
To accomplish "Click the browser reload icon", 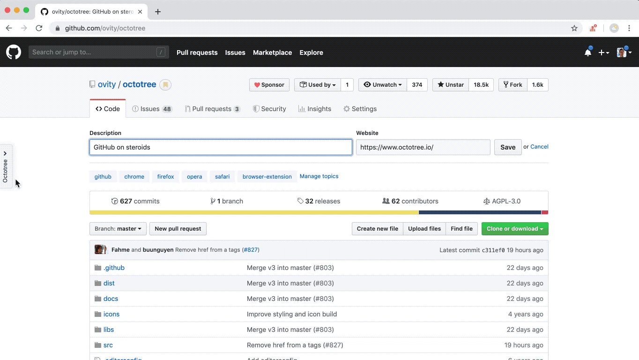I will pyautogui.click(x=39, y=28).
